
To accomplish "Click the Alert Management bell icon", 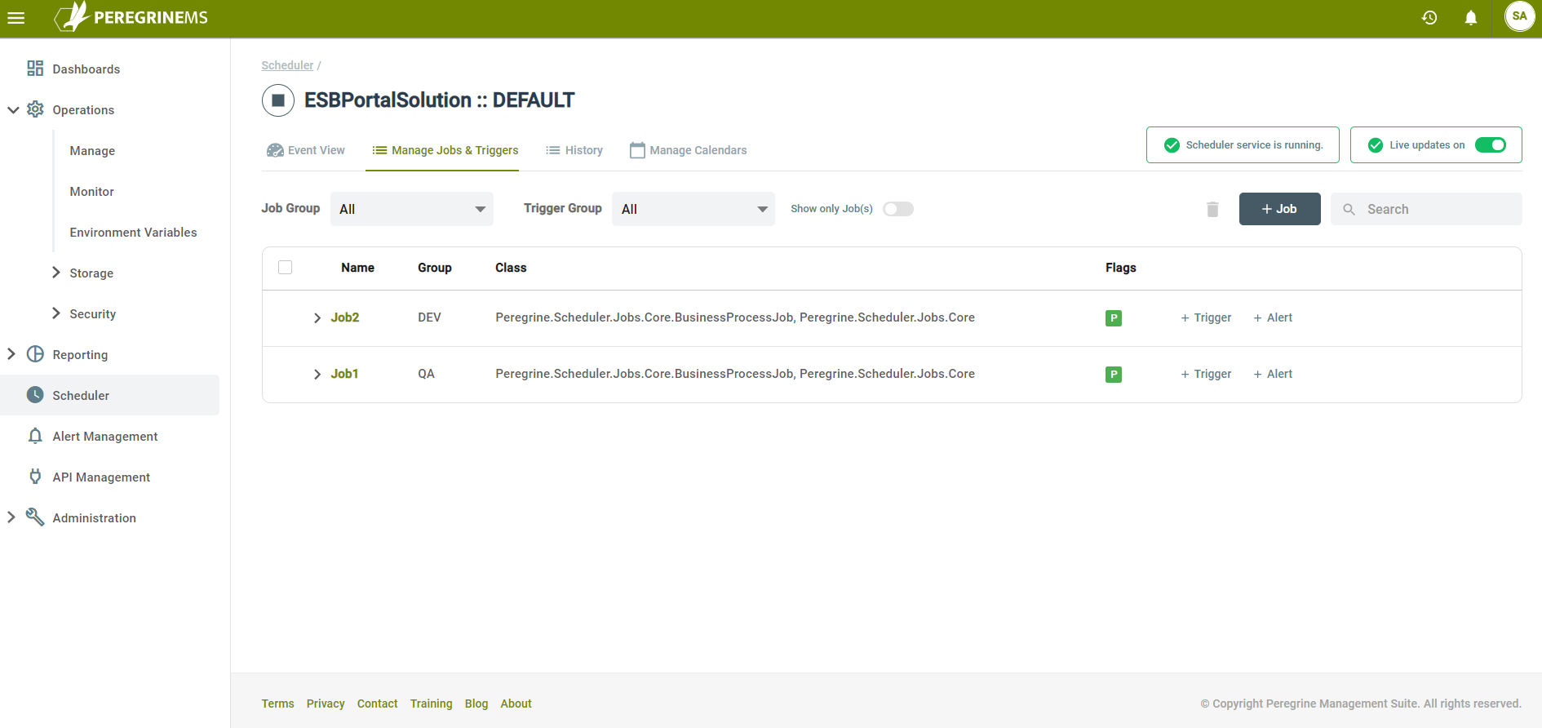I will [35, 436].
